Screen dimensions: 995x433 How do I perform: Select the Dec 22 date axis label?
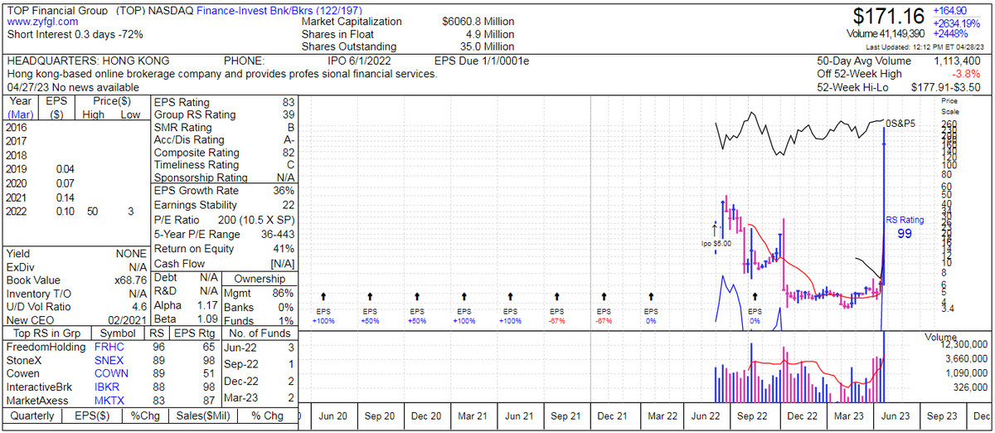(x=801, y=416)
